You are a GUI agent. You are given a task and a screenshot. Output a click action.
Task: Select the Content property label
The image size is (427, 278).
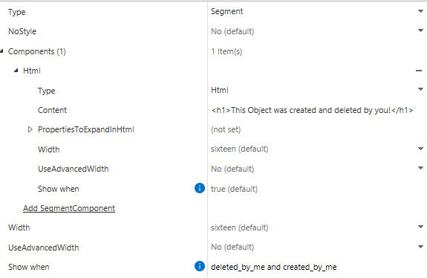pos(52,110)
